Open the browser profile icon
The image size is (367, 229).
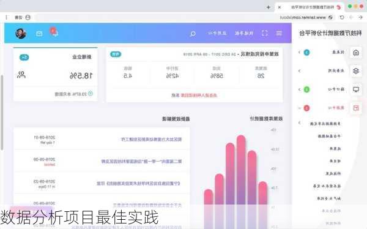tap(28, 17)
